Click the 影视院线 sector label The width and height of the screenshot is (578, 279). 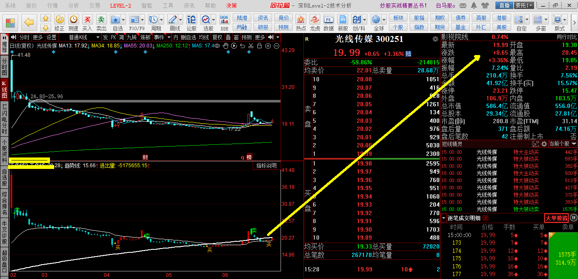455,37
